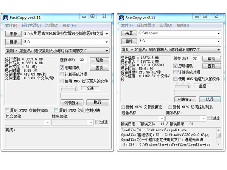Click 置顶 button in left window
Image resolution: width=227 pixels, height=170 pixels.
click(x=99, y=68)
